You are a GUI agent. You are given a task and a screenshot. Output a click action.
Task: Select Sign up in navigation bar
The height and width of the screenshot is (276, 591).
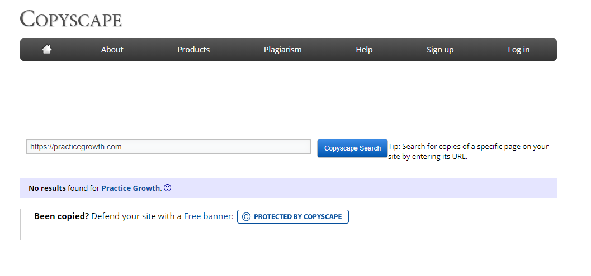(x=440, y=50)
